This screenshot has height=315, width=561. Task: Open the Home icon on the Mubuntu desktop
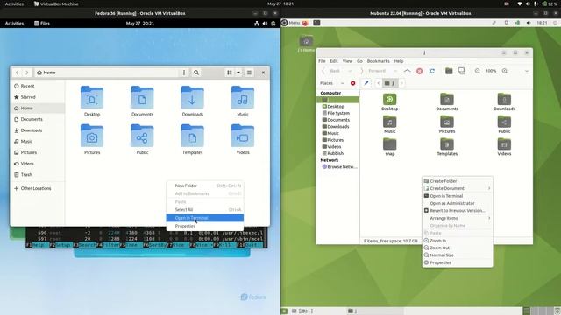[x=306, y=44]
